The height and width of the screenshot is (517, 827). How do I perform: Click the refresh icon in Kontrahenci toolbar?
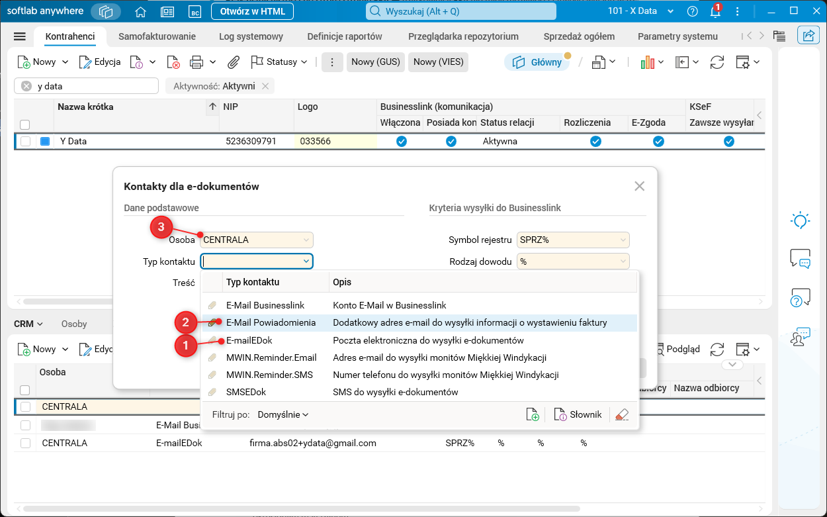717,62
